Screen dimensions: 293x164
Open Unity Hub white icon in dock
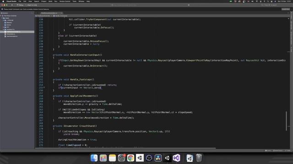(140, 158)
